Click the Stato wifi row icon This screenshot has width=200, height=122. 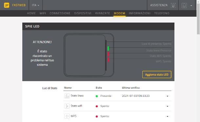pos(67,106)
